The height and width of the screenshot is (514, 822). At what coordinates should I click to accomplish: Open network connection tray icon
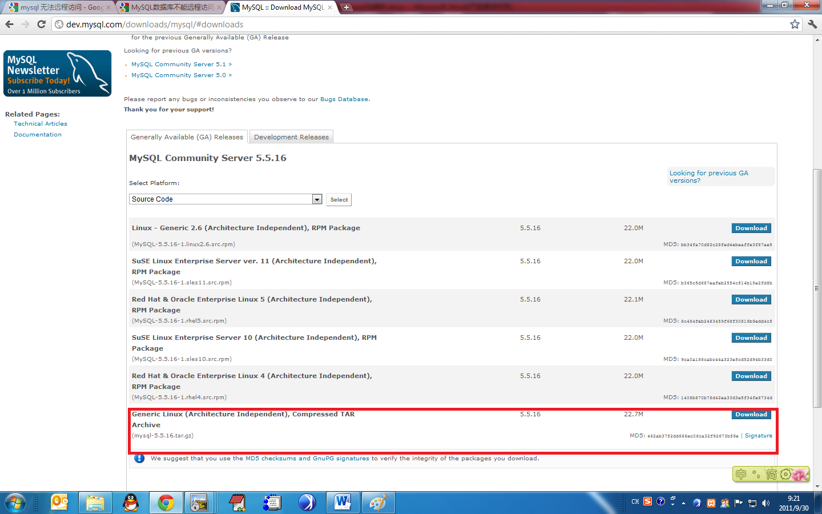[752, 503]
